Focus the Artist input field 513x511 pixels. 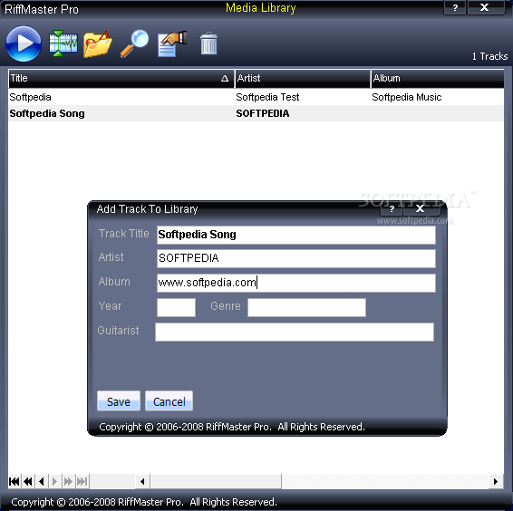296,258
